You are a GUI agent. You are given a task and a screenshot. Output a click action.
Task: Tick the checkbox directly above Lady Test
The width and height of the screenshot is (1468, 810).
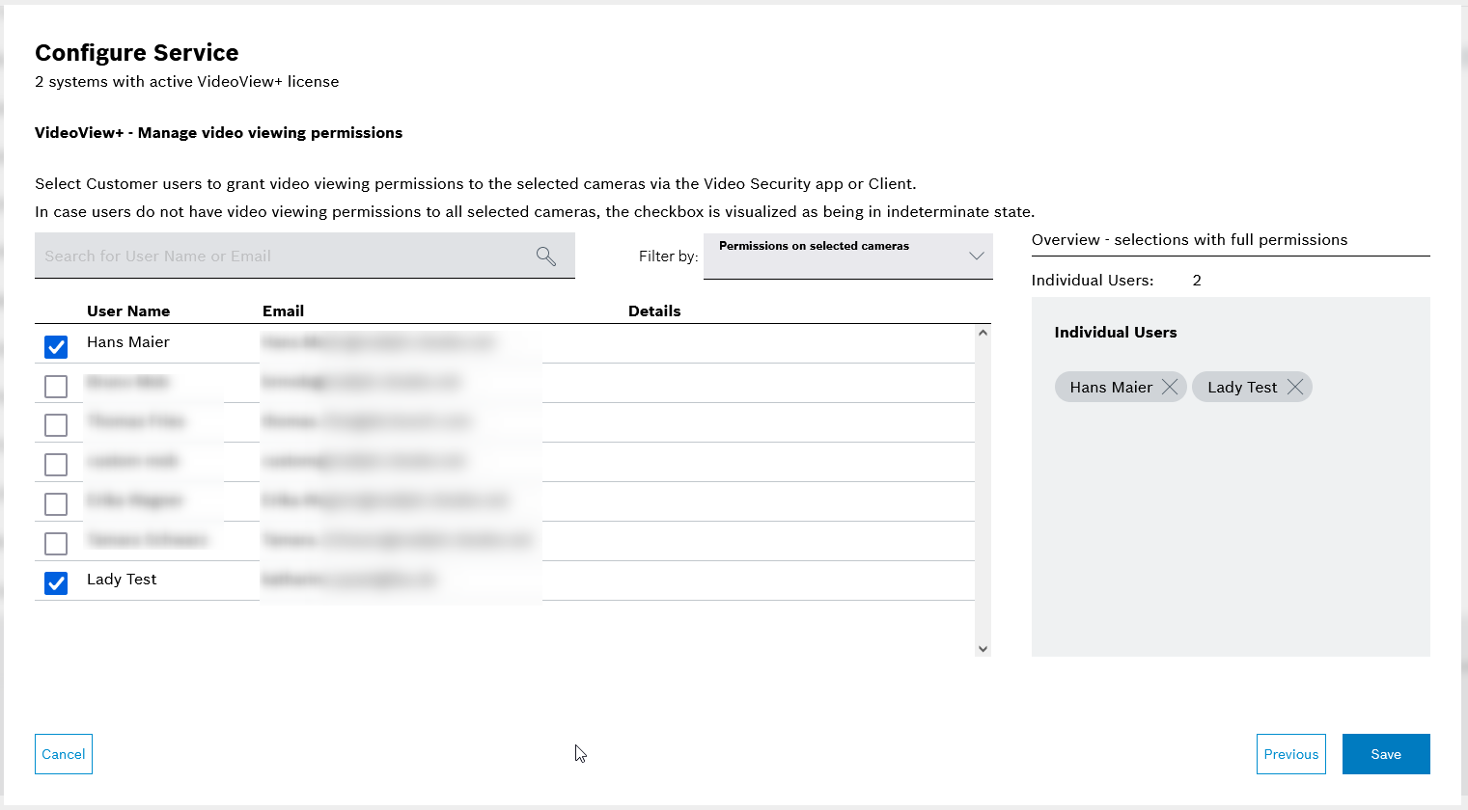(x=56, y=544)
